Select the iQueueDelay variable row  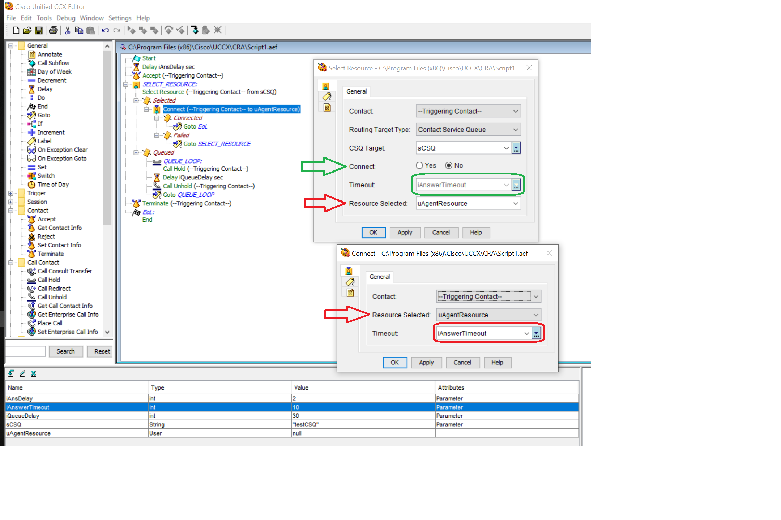point(292,416)
